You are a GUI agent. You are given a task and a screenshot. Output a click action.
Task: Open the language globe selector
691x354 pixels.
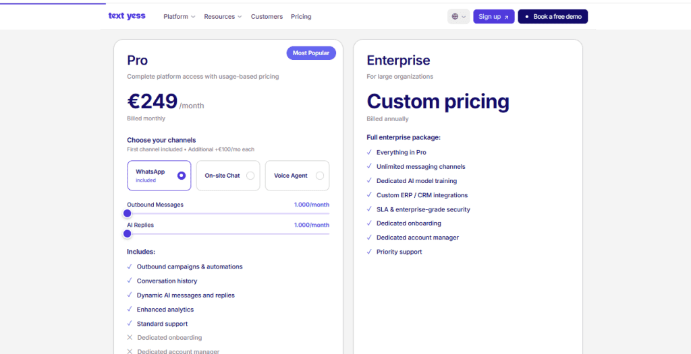pyautogui.click(x=458, y=17)
